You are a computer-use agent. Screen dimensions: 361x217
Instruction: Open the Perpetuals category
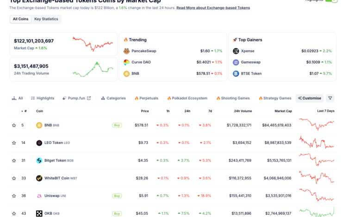[146, 98]
